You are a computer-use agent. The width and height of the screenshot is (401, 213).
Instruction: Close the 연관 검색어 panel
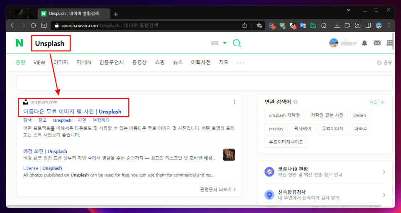[x=383, y=103]
